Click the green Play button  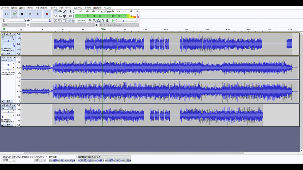[15, 14]
